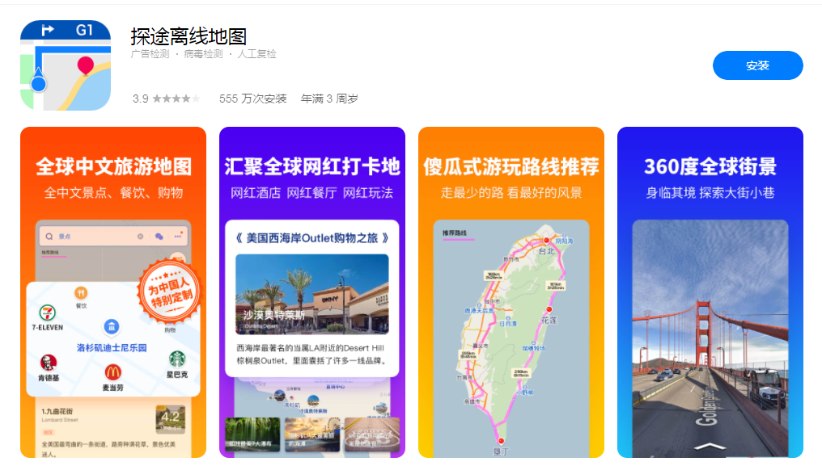Click the 安装 install button
Viewport: 822px width, 470px height.
click(757, 65)
